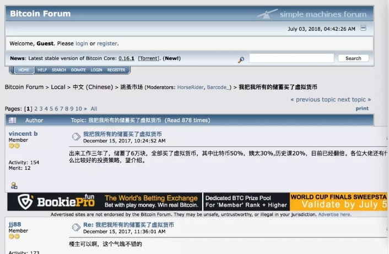Image resolution: width=389 pixels, height=254 pixels.
Task: Click the message icon on vincent b's post
Action: (76, 136)
